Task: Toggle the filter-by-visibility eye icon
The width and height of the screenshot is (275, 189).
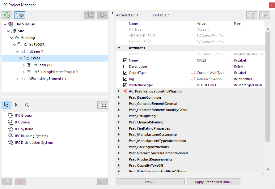Action: tap(20, 15)
